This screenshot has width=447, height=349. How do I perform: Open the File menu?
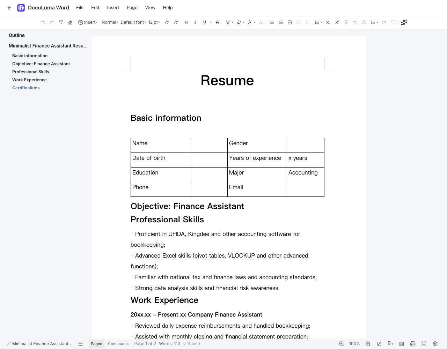(80, 8)
